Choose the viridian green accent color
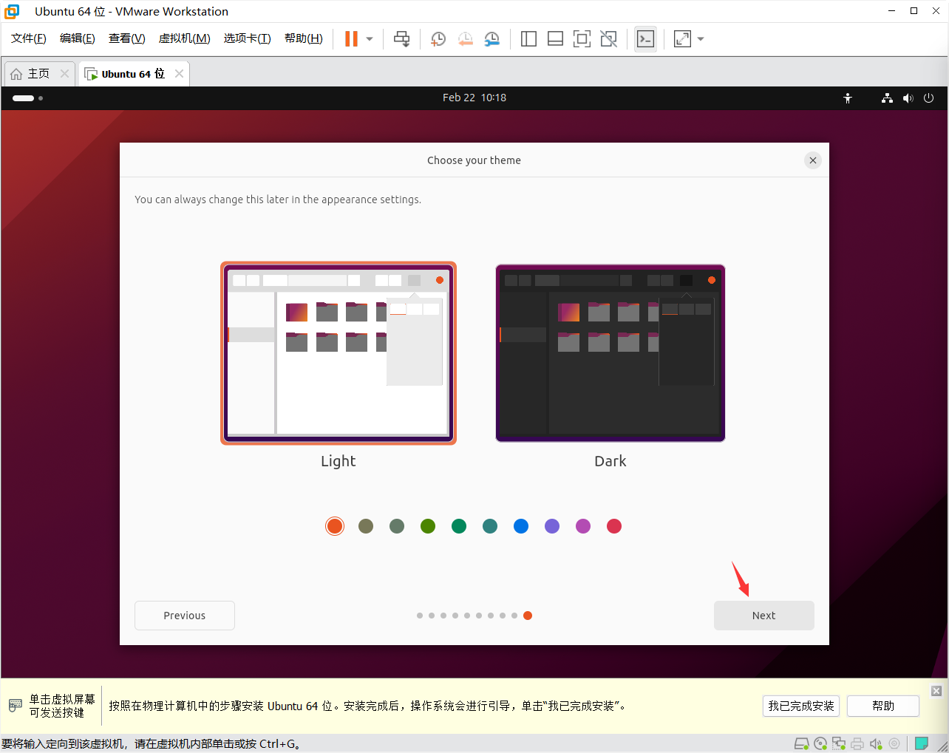This screenshot has height=753, width=949. 459,526
